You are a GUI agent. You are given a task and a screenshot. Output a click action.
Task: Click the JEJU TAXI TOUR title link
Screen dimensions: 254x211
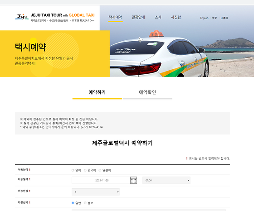coord(63,15)
